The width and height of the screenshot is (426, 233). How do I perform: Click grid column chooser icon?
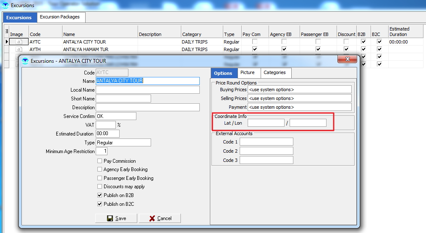pyautogui.click(x=6, y=31)
